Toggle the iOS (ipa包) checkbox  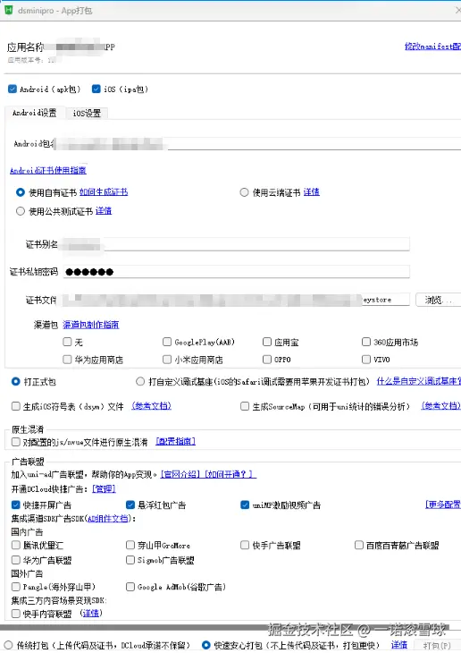click(x=96, y=89)
